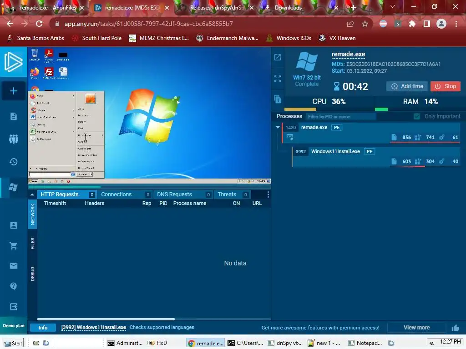Click files count icon for Windows11Install.exe
Screen dimensions: 466x349
[394, 161]
